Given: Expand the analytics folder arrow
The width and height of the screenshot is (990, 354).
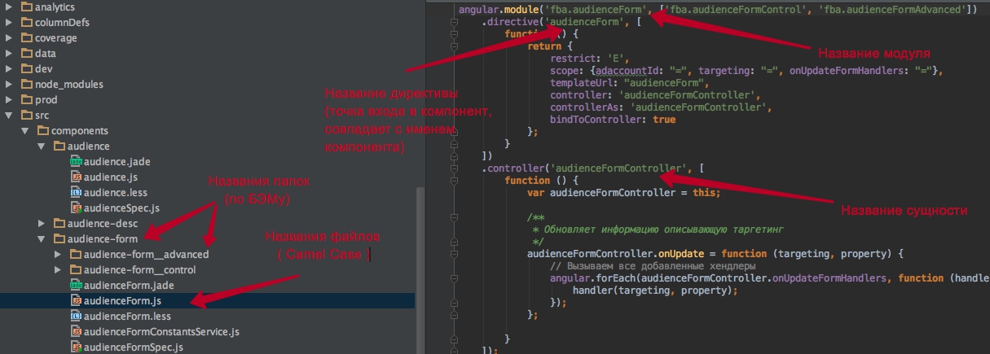Looking at the screenshot, I should [9, 7].
